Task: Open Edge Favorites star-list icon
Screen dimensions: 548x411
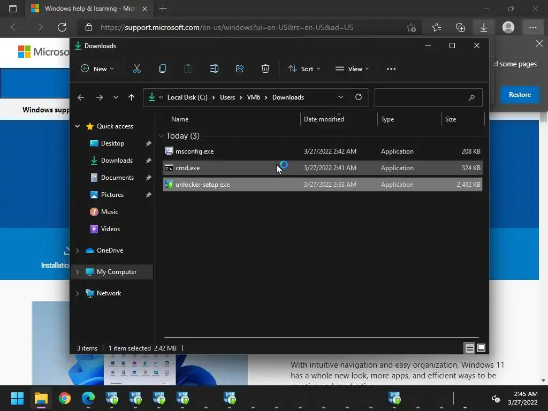Action: tap(437, 27)
